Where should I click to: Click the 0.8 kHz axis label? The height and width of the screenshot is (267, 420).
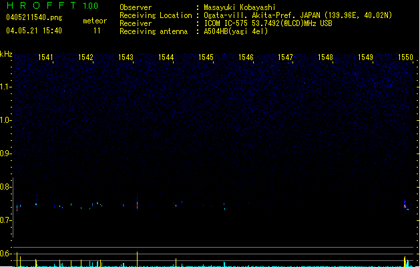point(5,187)
